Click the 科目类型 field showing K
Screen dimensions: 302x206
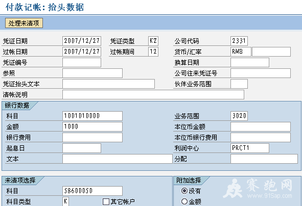tap(66, 201)
